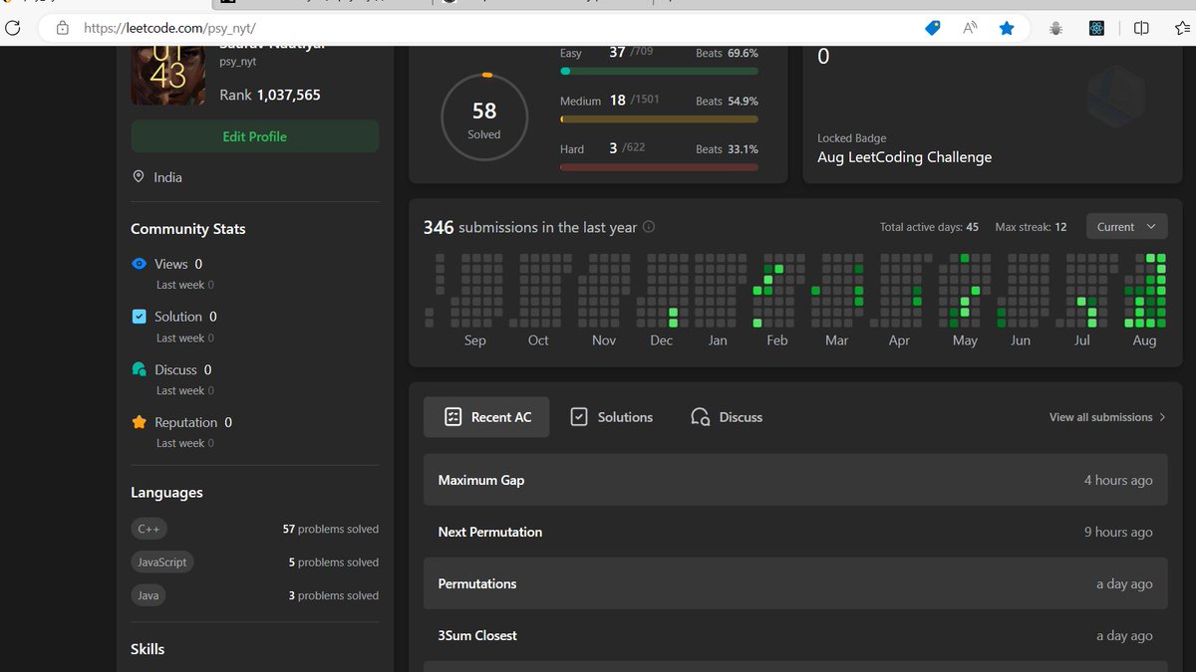Open the Current year dropdown

pos(1126,227)
